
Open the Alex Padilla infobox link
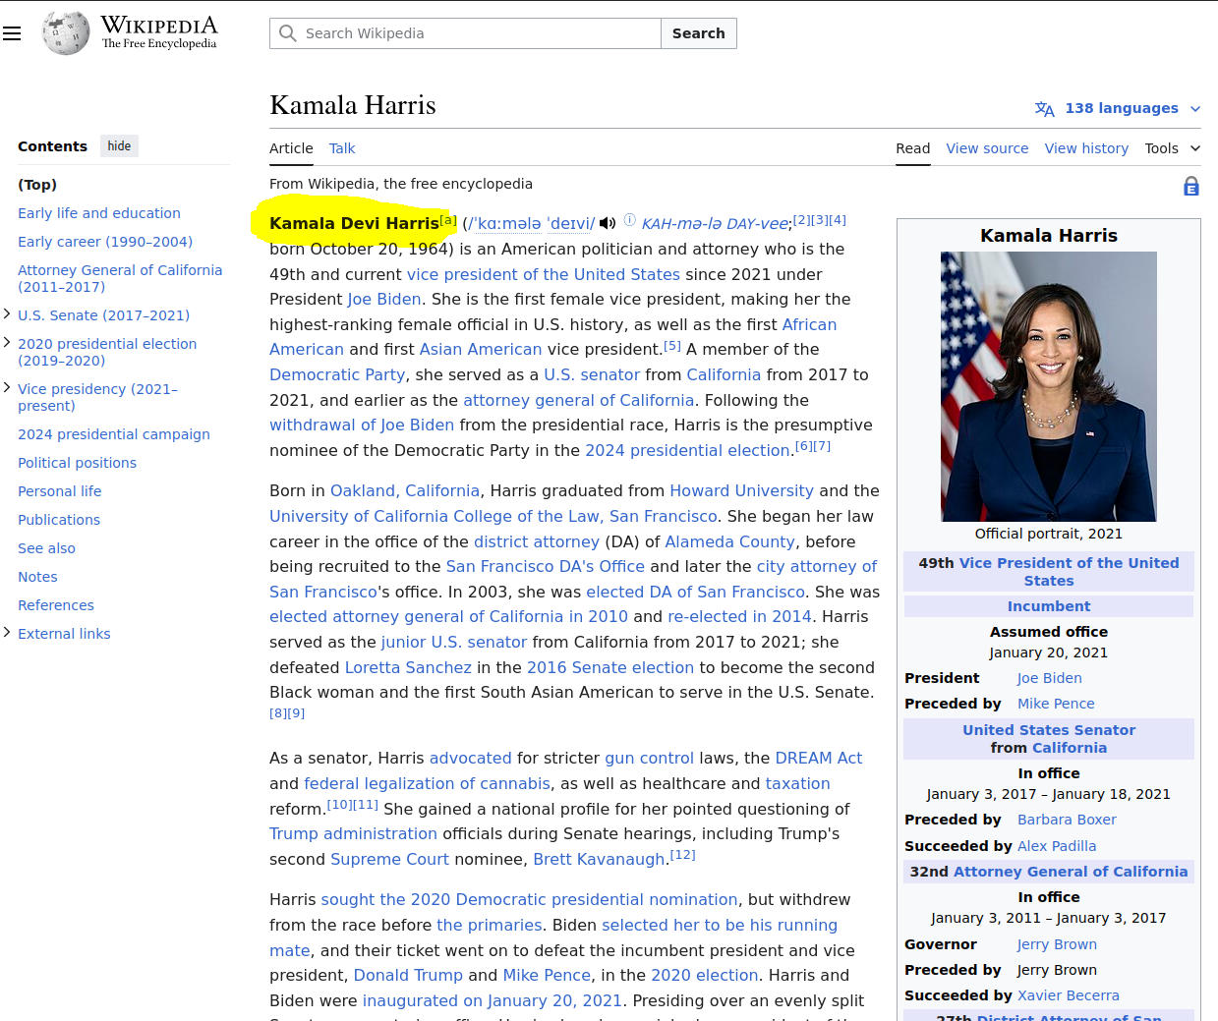[x=1057, y=846]
